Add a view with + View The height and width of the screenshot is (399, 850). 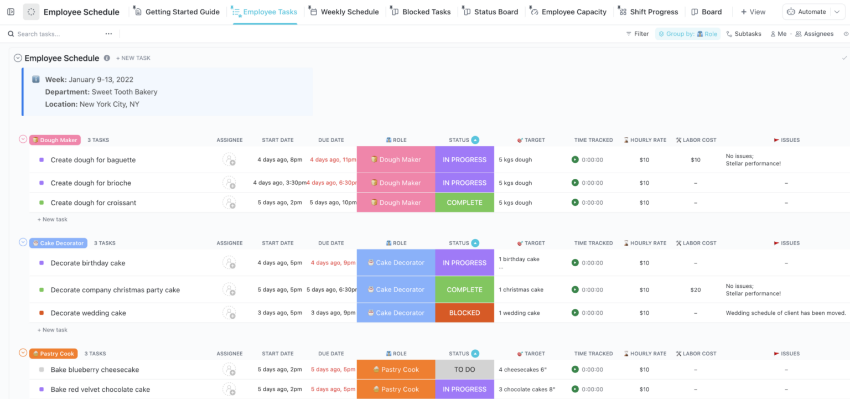pyautogui.click(x=753, y=11)
